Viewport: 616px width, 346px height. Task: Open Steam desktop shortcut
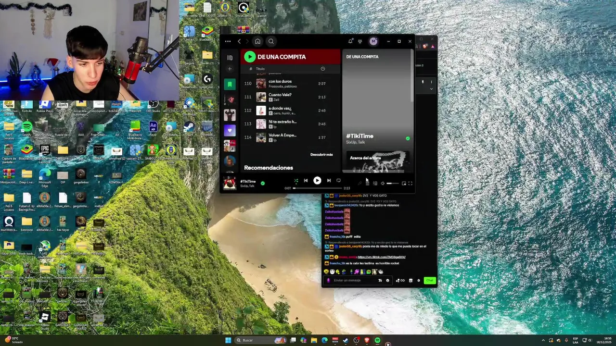click(x=189, y=129)
